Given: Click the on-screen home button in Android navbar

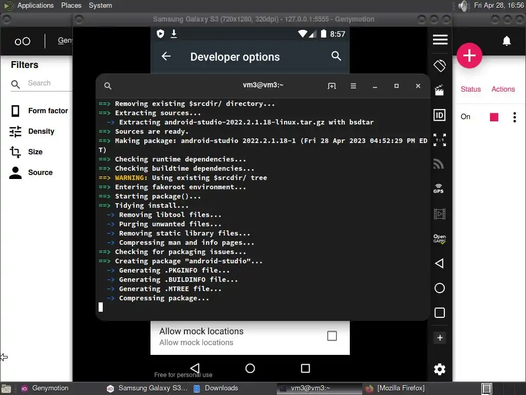Looking at the screenshot, I should (250, 368).
